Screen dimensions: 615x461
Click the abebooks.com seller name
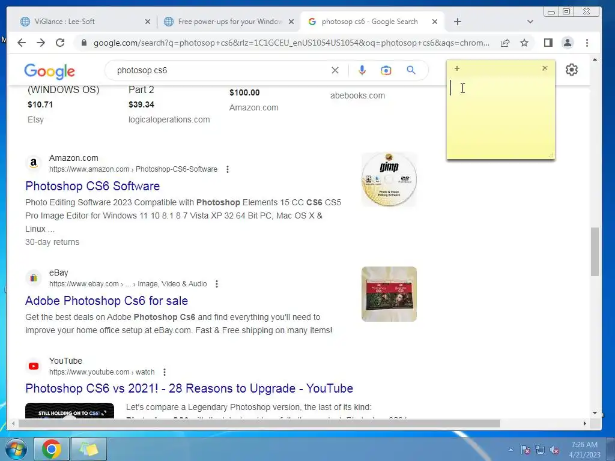tap(357, 95)
